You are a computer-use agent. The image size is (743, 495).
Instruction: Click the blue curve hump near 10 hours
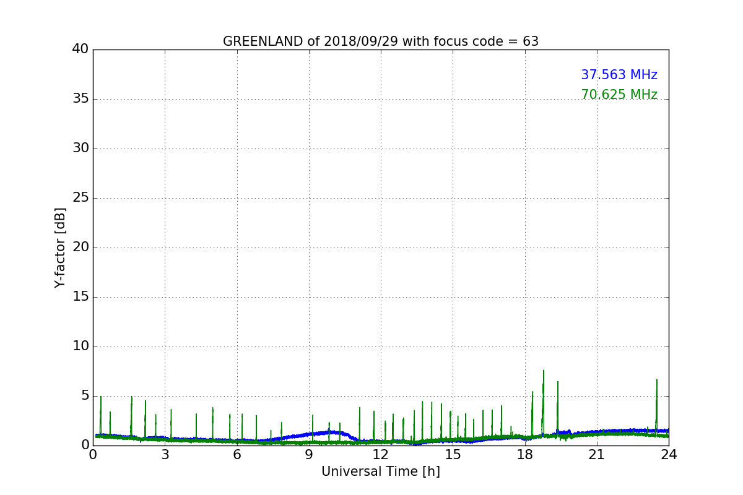(332, 432)
